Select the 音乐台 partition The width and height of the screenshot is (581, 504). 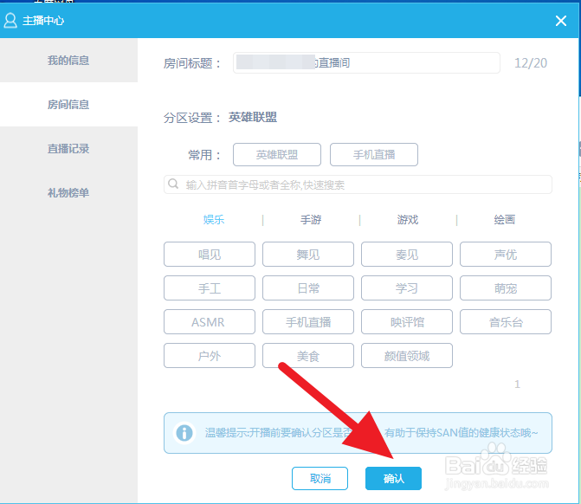click(506, 321)
